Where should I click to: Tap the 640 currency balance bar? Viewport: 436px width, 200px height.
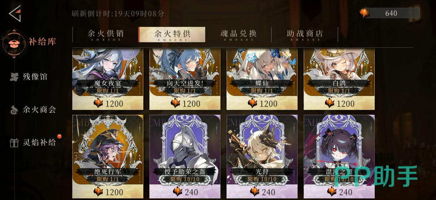pos(390,13)
